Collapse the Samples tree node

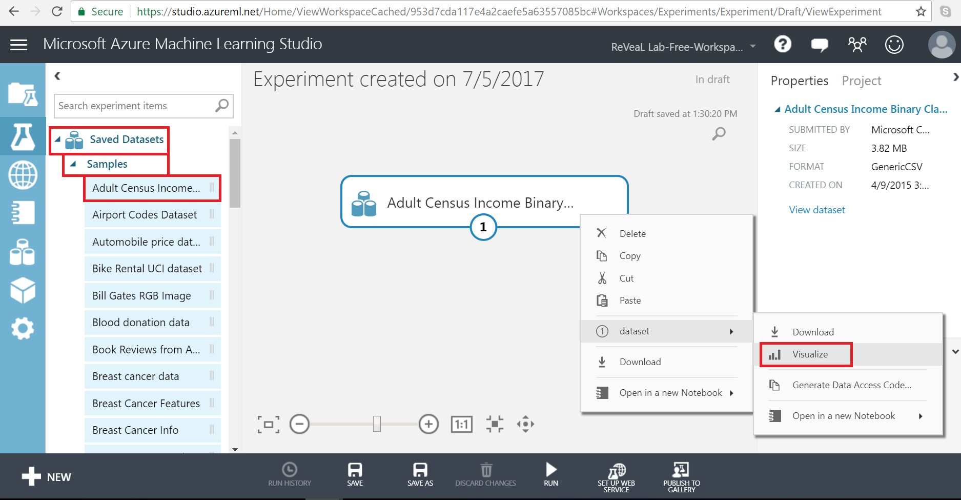[73, 164]
